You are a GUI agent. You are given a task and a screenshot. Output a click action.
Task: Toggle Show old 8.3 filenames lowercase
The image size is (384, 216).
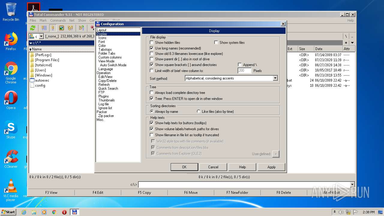pyautogui.click(x=151, y=54)
